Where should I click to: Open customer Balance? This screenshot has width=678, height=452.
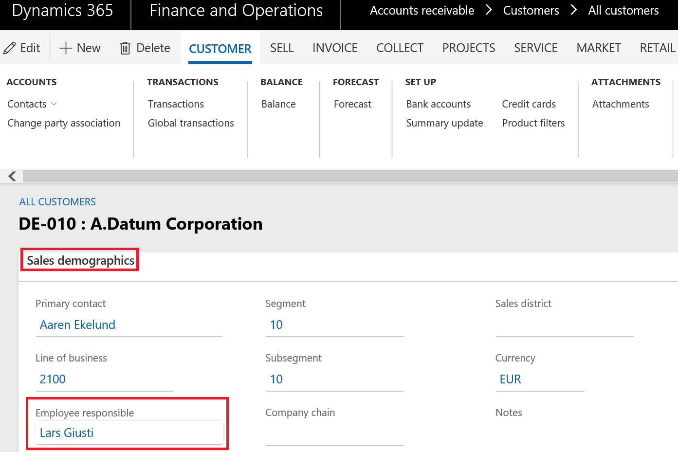coord(278,104)
